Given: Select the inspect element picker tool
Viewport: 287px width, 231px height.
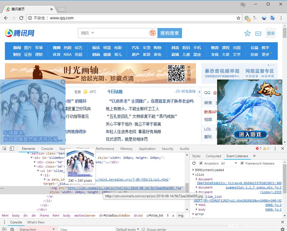Looking at the screenshot, I should click(4, 149).
